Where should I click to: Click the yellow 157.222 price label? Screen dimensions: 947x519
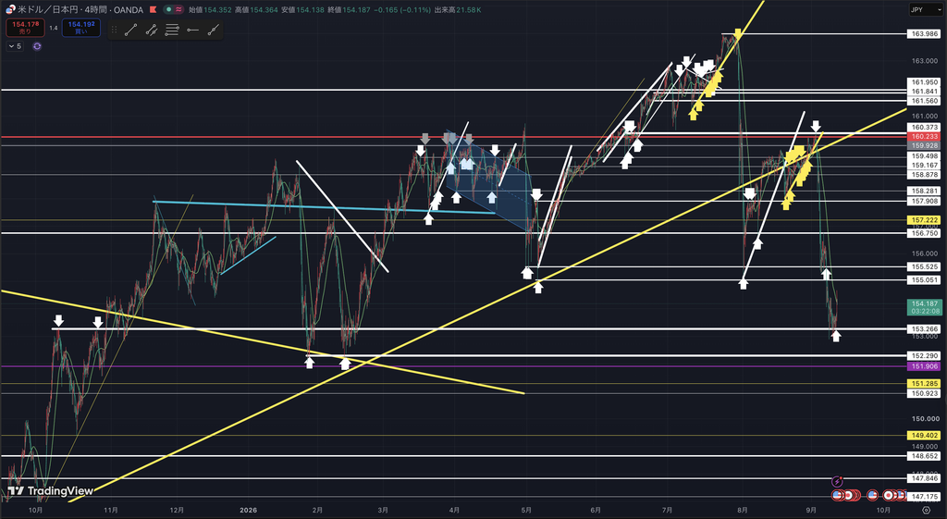click(924, 220)
